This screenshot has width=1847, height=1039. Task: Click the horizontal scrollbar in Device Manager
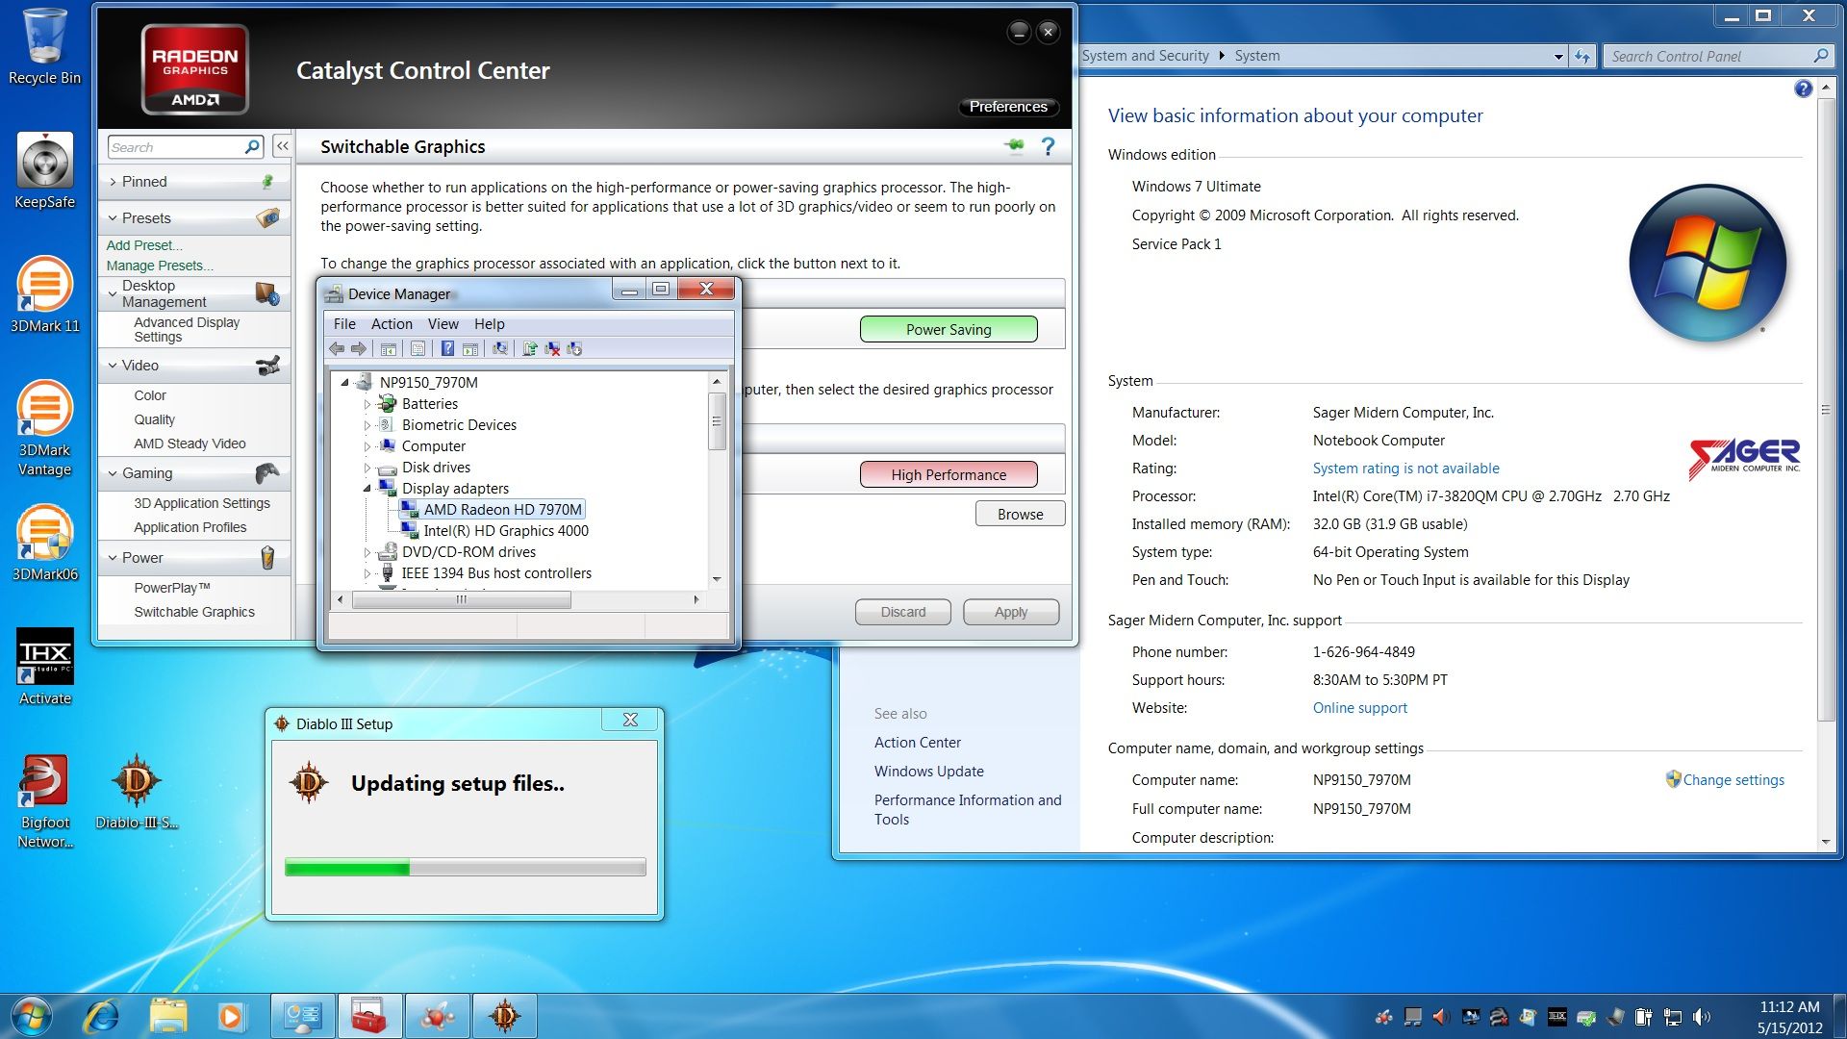518,599
